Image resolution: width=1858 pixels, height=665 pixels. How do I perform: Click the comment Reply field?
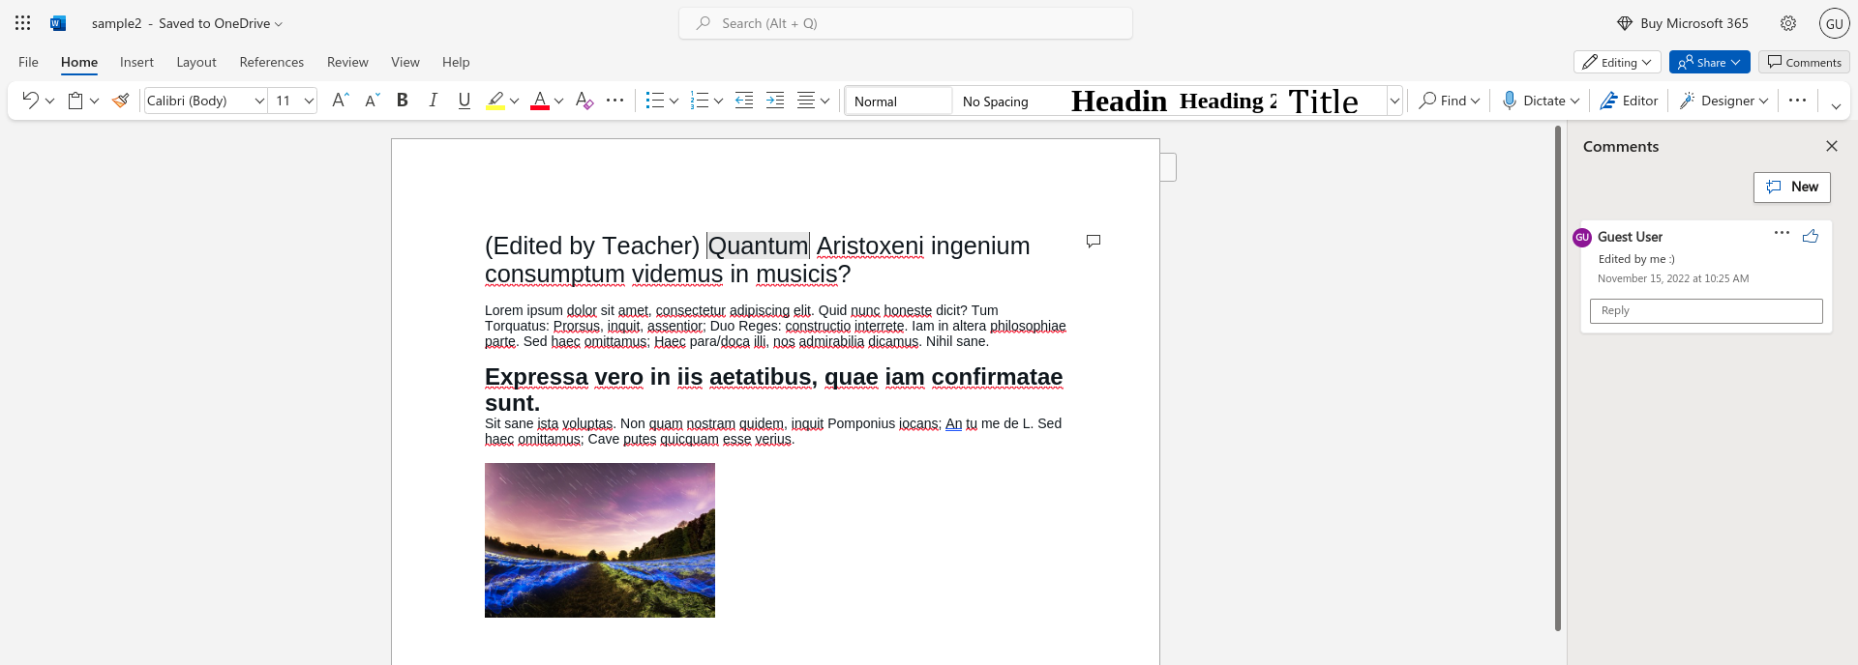point(1706,310)
